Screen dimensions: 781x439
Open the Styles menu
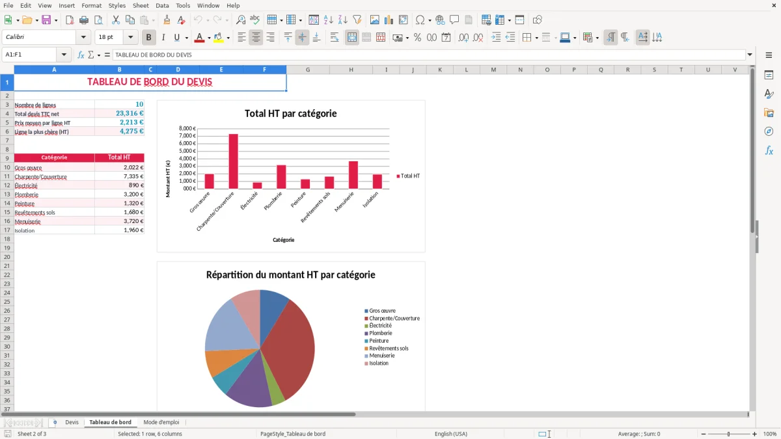click(x=117, y=5)
